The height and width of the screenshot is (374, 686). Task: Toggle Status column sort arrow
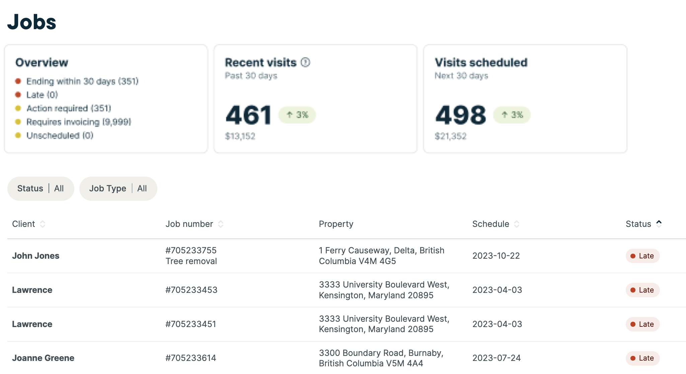659,224
